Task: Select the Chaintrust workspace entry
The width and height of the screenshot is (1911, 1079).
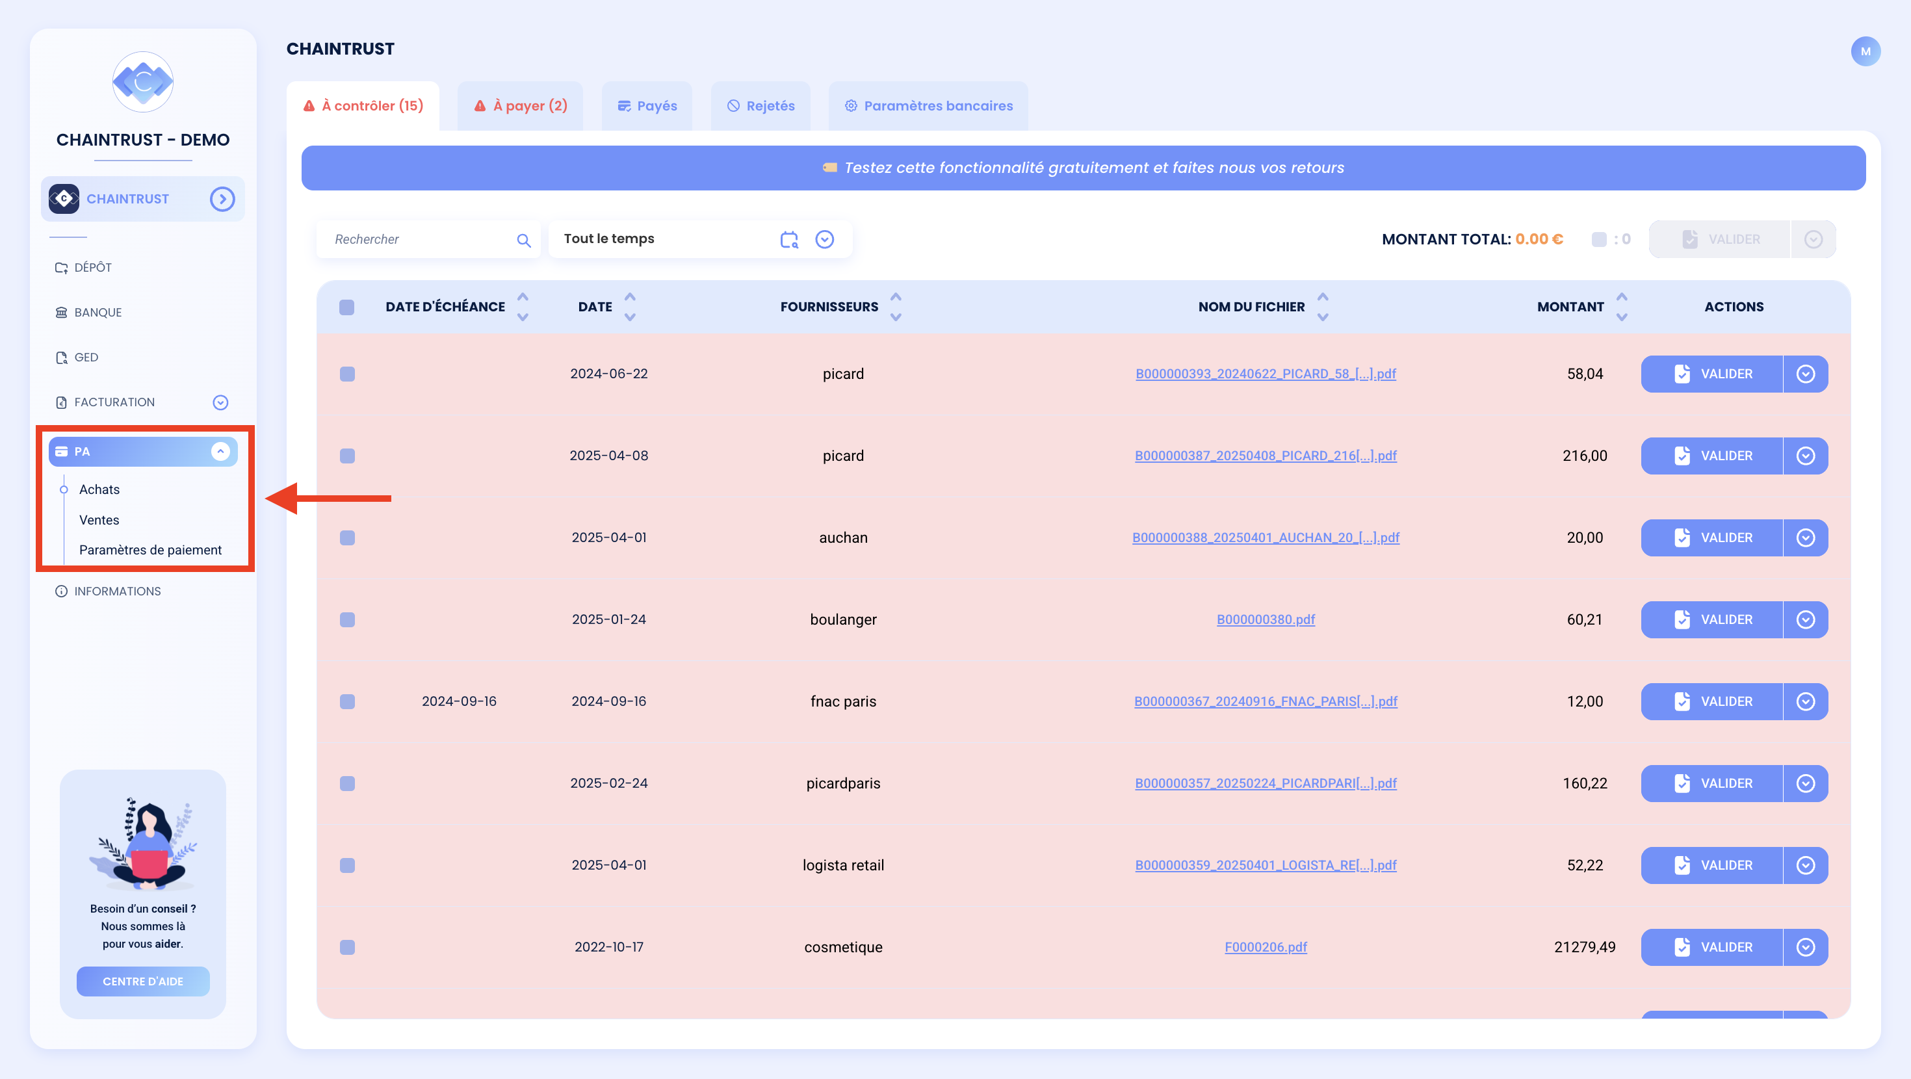Action: click(x=143, y=199)
